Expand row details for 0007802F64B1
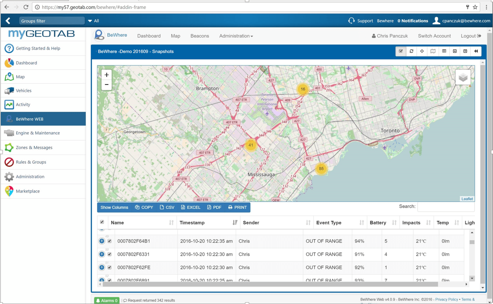 click(x=102, y=241)
